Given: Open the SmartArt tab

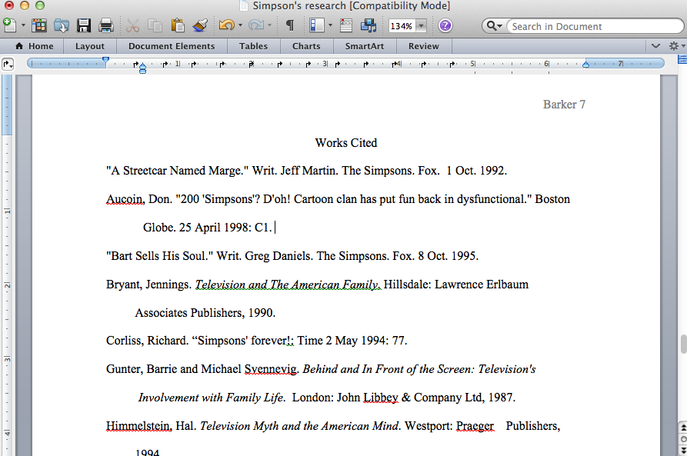Looking at the screenshot, I should click(x=365, y=46).
